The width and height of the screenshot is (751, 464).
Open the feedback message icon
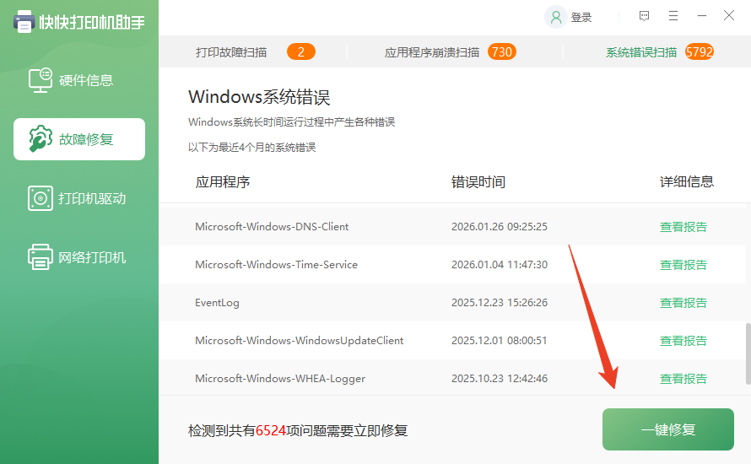[x=645, y=16]
